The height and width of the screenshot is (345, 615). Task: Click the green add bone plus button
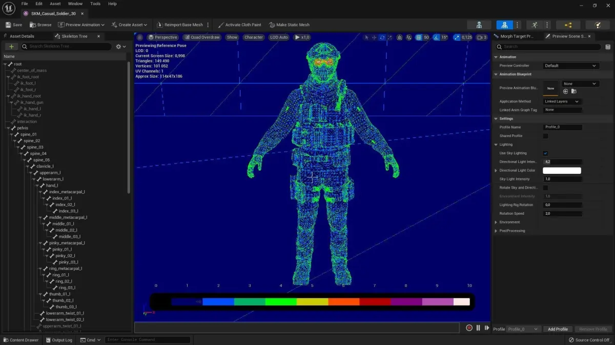coord(11,47)
